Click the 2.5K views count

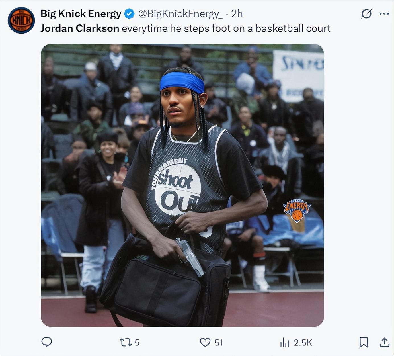tap(303, 342)
